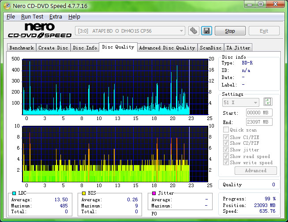Screen dimensions: 288x222
Task: Expand the 51 X speed dropdown
Action: click(x=241, y=102)
